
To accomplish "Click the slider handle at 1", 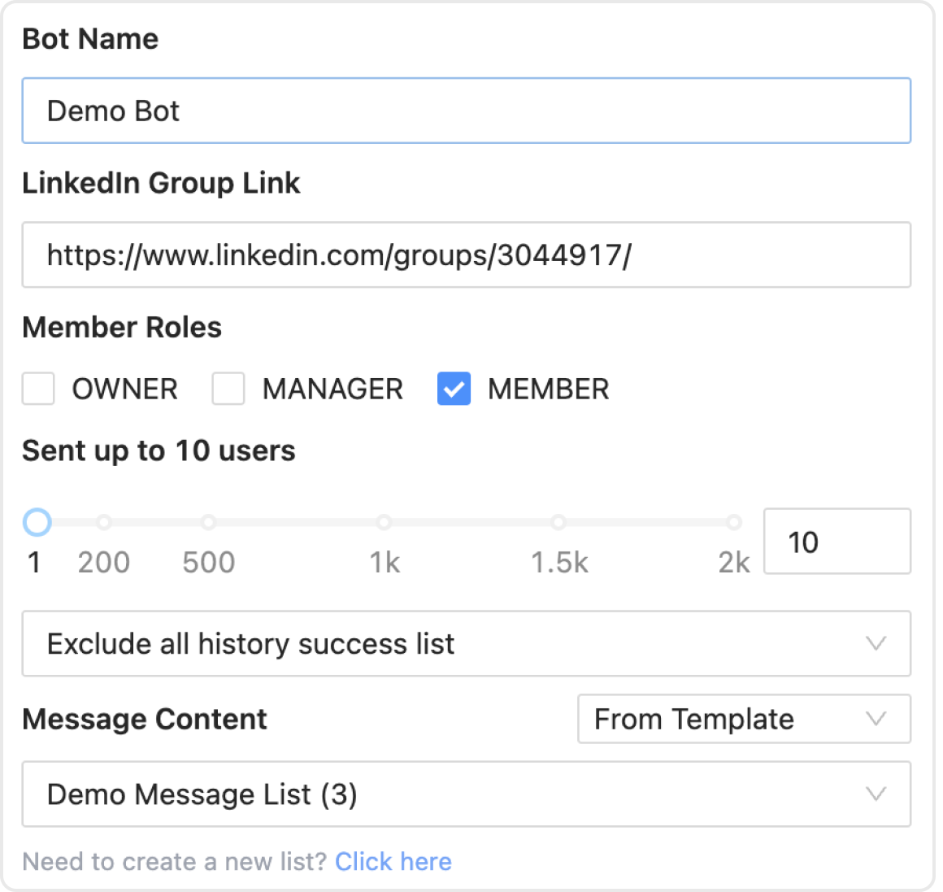I will tap(37, 522).
